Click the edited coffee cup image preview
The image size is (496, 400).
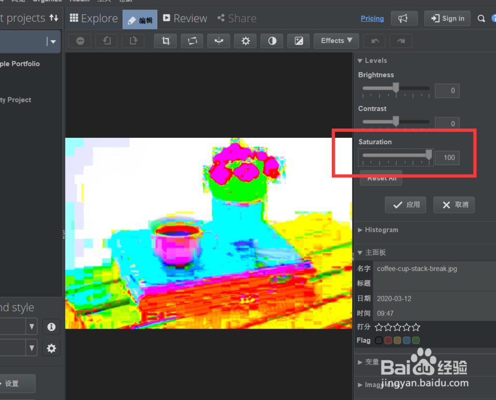(208, 233)
